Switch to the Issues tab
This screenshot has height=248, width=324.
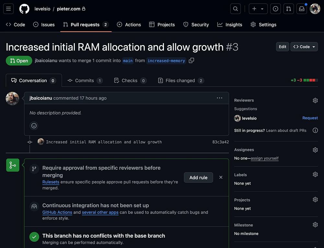click(x=44, y=25)
